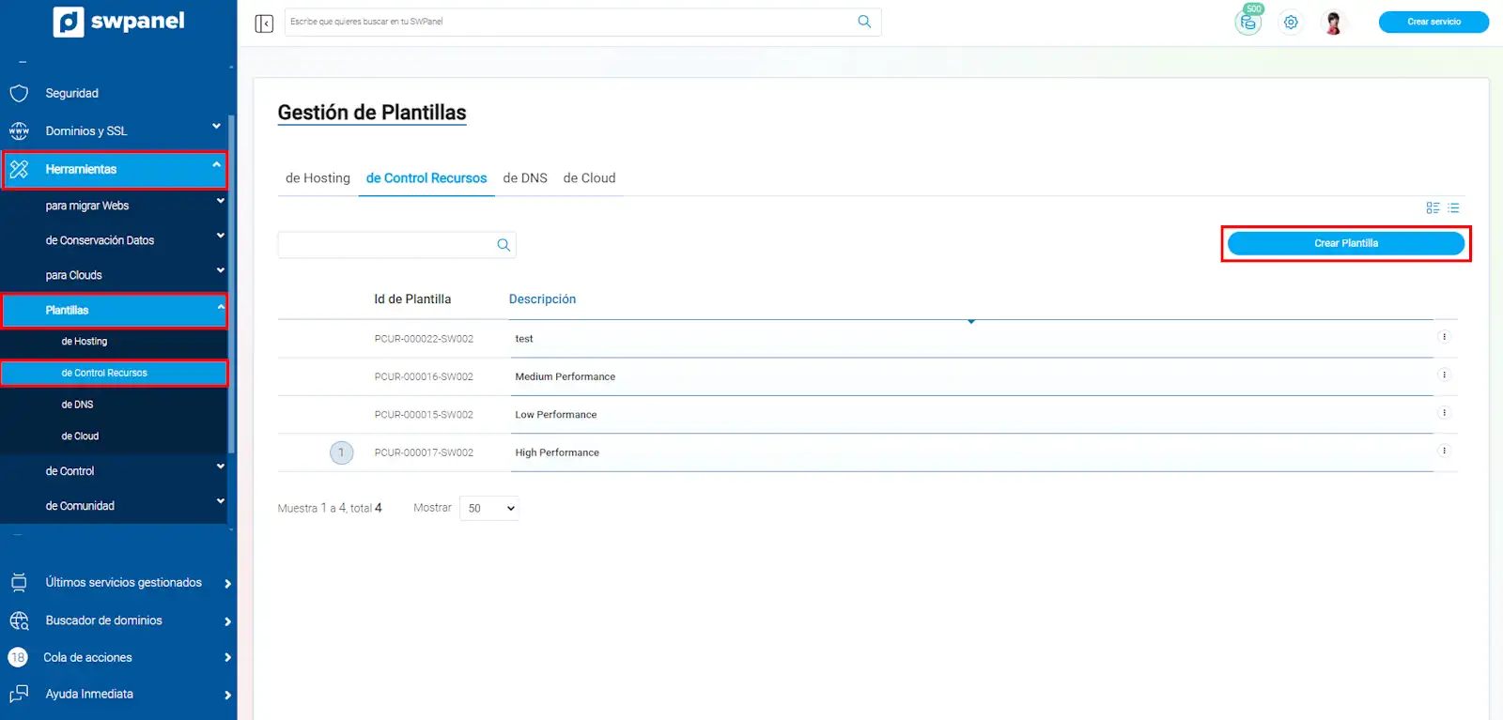Open the balance icon showing 500
1503x720 pixels.
[1248, 22]
